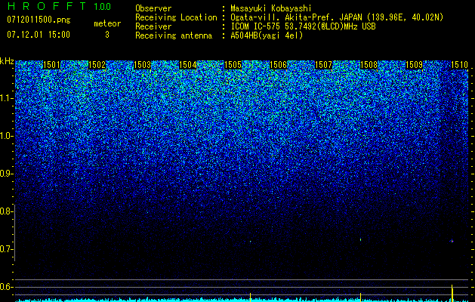
Task: Click the Receiving antenna field label
Action: click(174, 35)
